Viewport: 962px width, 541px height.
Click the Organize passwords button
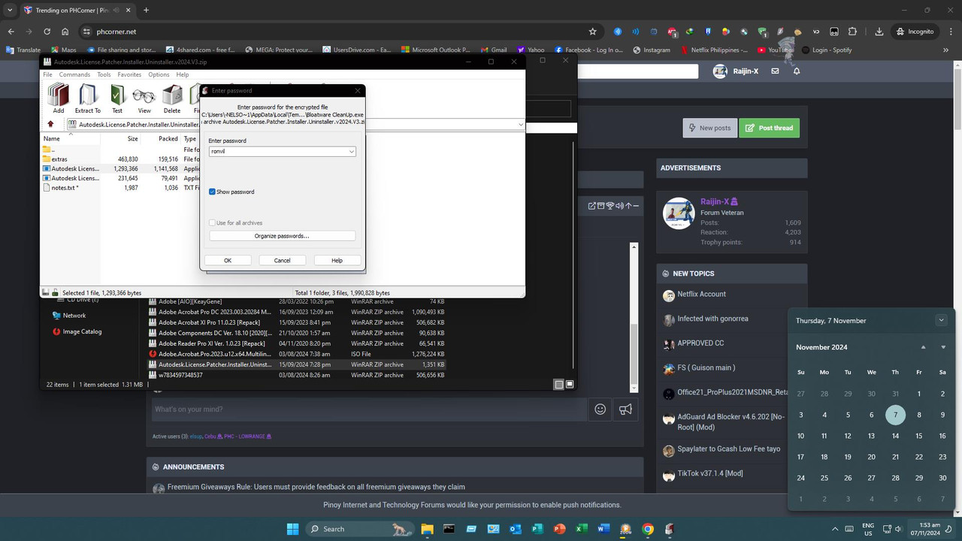point(282,236)
